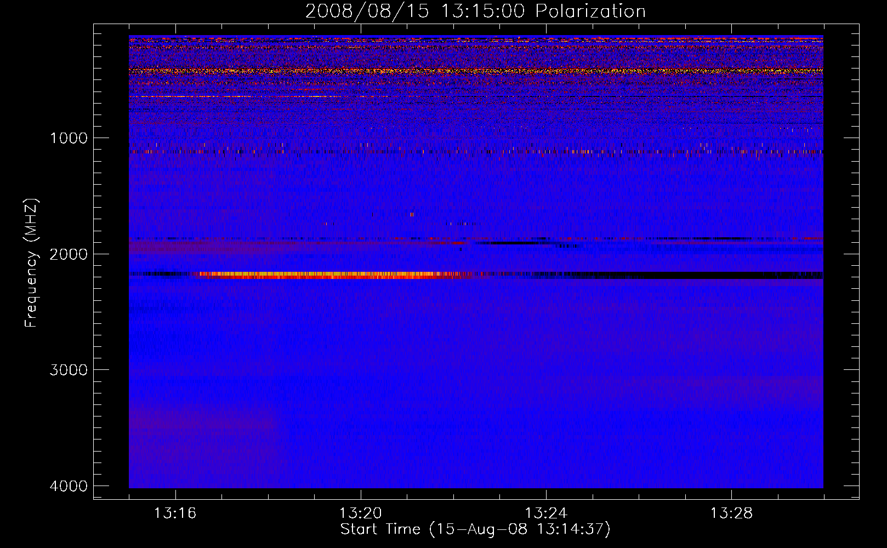Click the 'Start Time (15-Aug-08 13:14:37)' label

pos(475,529)
